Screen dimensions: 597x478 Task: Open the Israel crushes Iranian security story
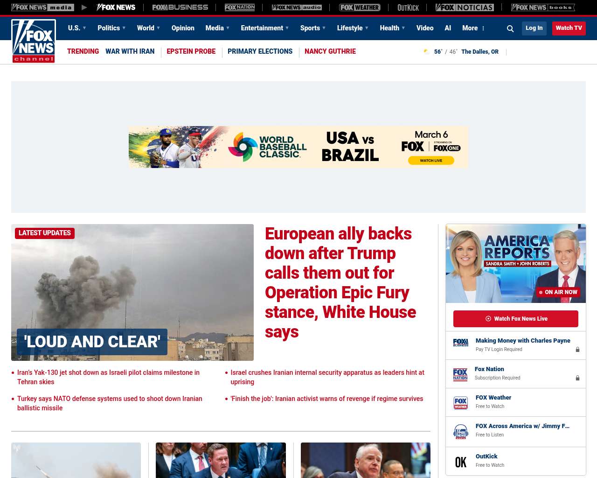(x=327, y=377)
